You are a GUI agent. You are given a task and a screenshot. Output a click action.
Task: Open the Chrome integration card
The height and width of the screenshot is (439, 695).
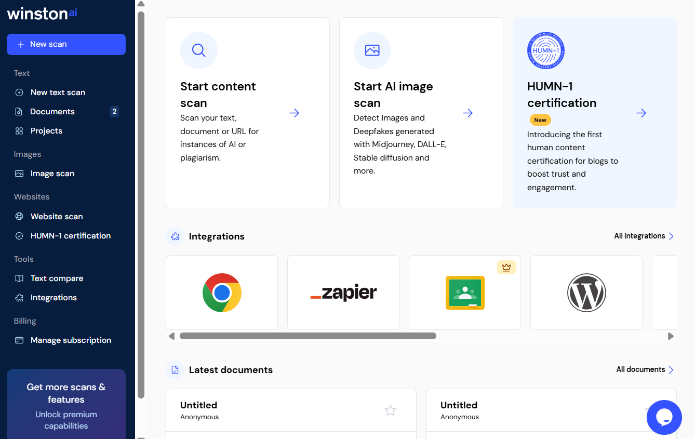click(222, 292)
